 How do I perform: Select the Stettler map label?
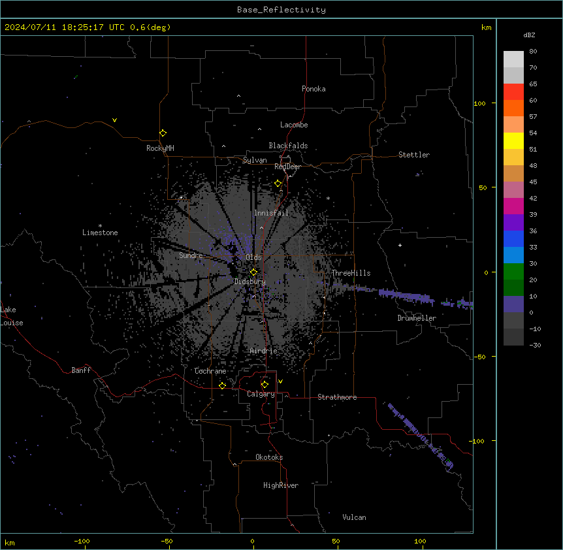click(414, 155)
